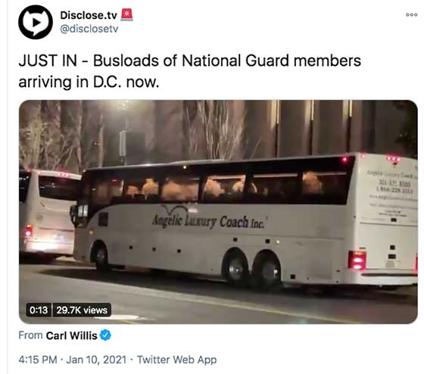Image resolution: width=424 pixels, height=374 pixels.
Task: Click the Twitter Web App source link
Action: pos(177,360)
